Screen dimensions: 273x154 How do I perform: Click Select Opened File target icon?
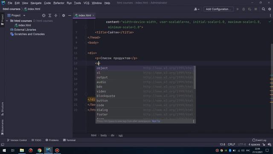click(x=44, y=15)
